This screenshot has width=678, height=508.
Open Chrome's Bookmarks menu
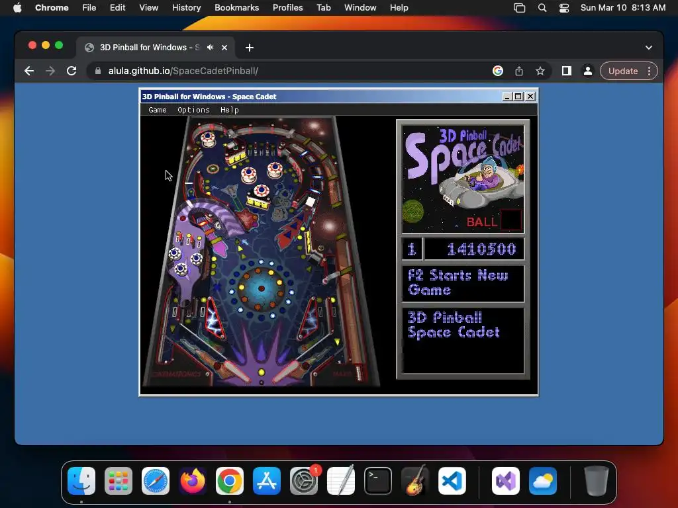236,8
